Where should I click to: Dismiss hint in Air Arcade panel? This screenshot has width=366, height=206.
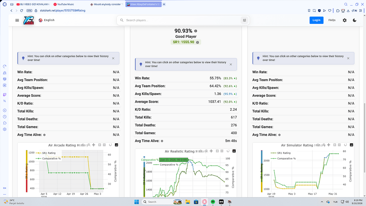(113, 58)
